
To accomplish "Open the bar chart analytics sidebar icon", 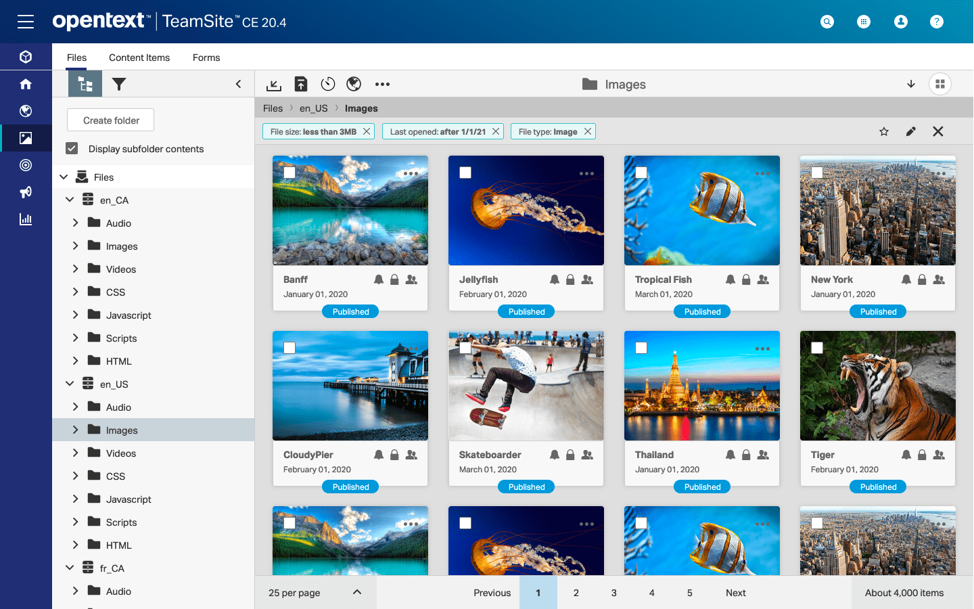I will tap(26, 219).
